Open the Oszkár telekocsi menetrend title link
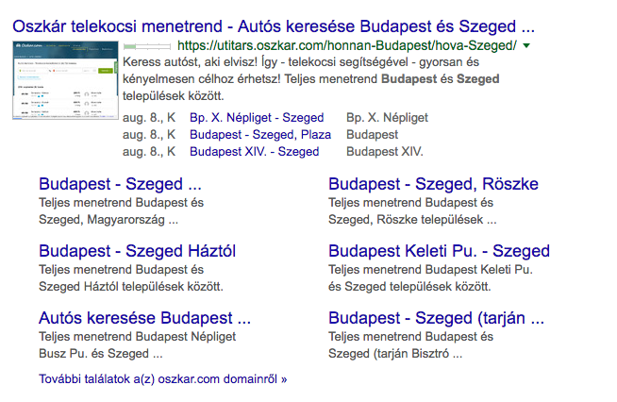The width and height of the screenshot is (617, 402). click(274, 26)
